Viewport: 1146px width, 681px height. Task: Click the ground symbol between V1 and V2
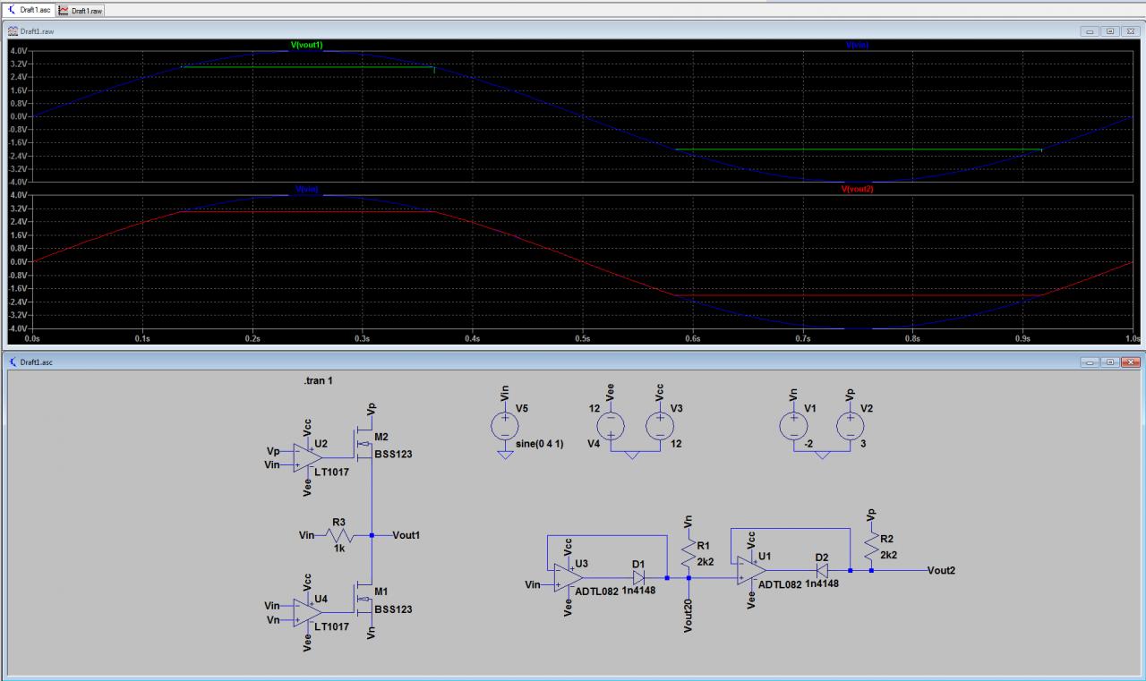tap(821, 455)
